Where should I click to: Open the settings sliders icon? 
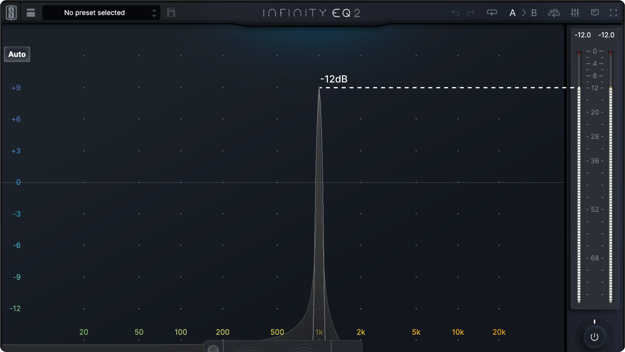pos(575,13)
